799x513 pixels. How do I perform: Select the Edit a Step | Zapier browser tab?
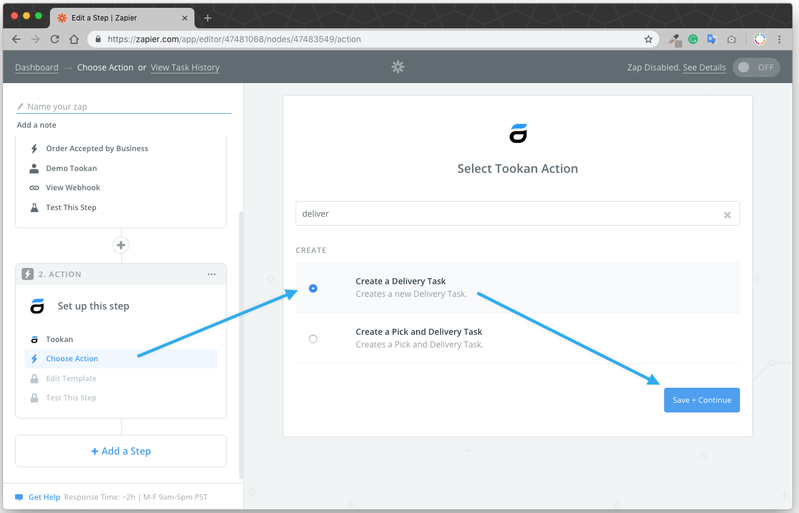pos(123,18)
